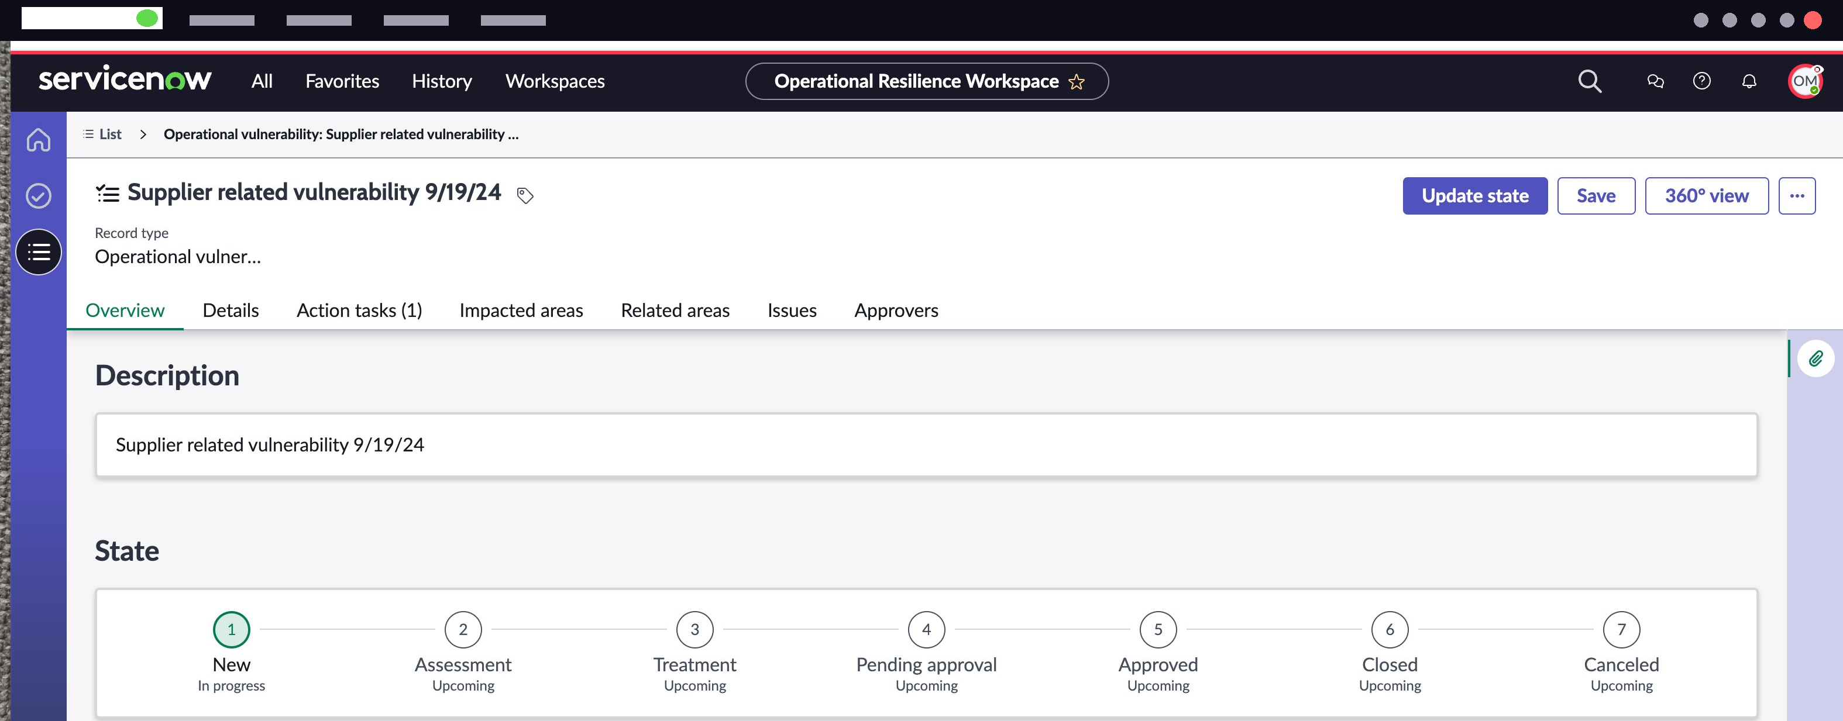The image size is (1843, 721).
Task: Select step 5 Approved state marker
Action: (1158, 629)
